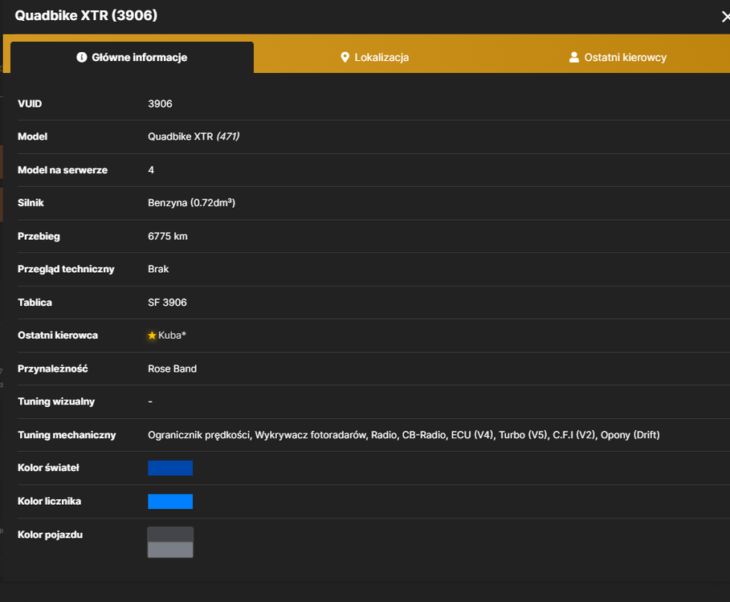Open the Ostatni kierowcy tab
The height and width of the screenshot is (602, 730).
tap(618, 57)
